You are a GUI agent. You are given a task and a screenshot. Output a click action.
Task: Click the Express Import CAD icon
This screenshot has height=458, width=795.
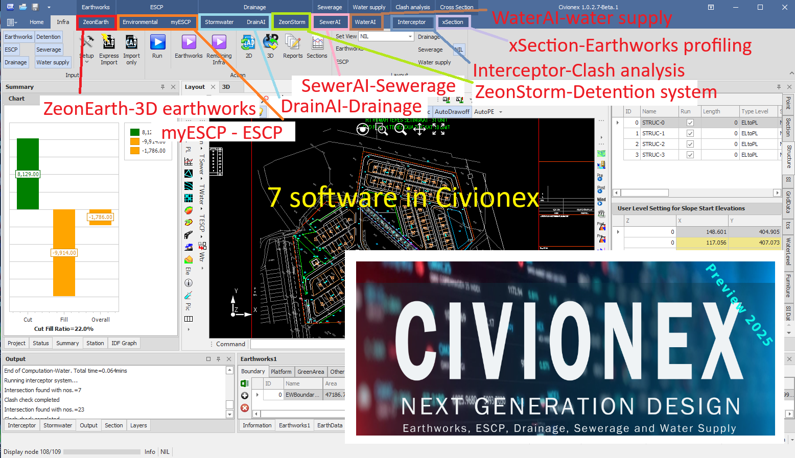coord(108,42)
